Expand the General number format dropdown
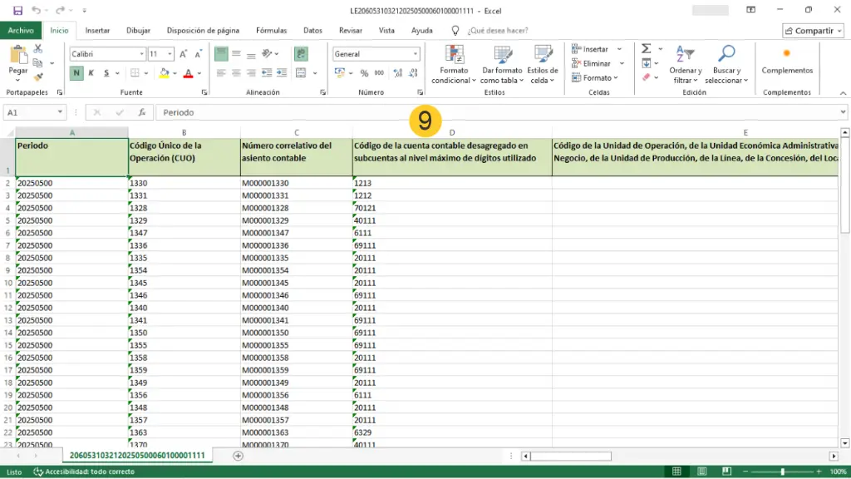The width and height of the screenshot is (851, 479). tap(416, 54)
